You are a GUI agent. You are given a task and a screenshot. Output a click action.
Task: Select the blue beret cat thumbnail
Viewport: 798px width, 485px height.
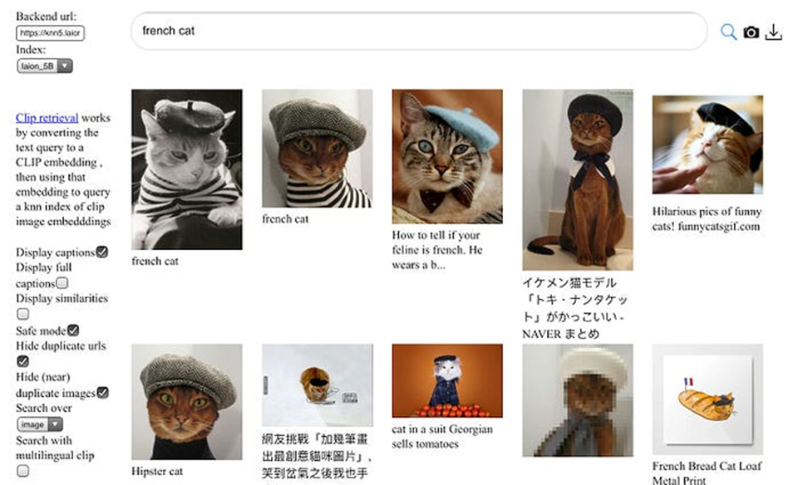(x=447, y=156)
